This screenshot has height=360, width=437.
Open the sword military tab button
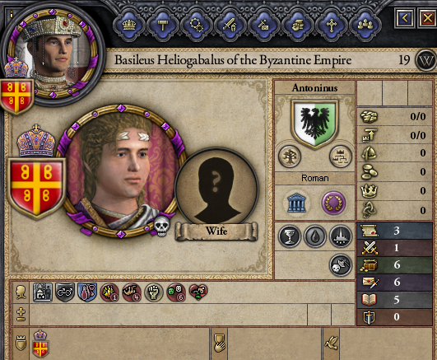pos(230,25)
